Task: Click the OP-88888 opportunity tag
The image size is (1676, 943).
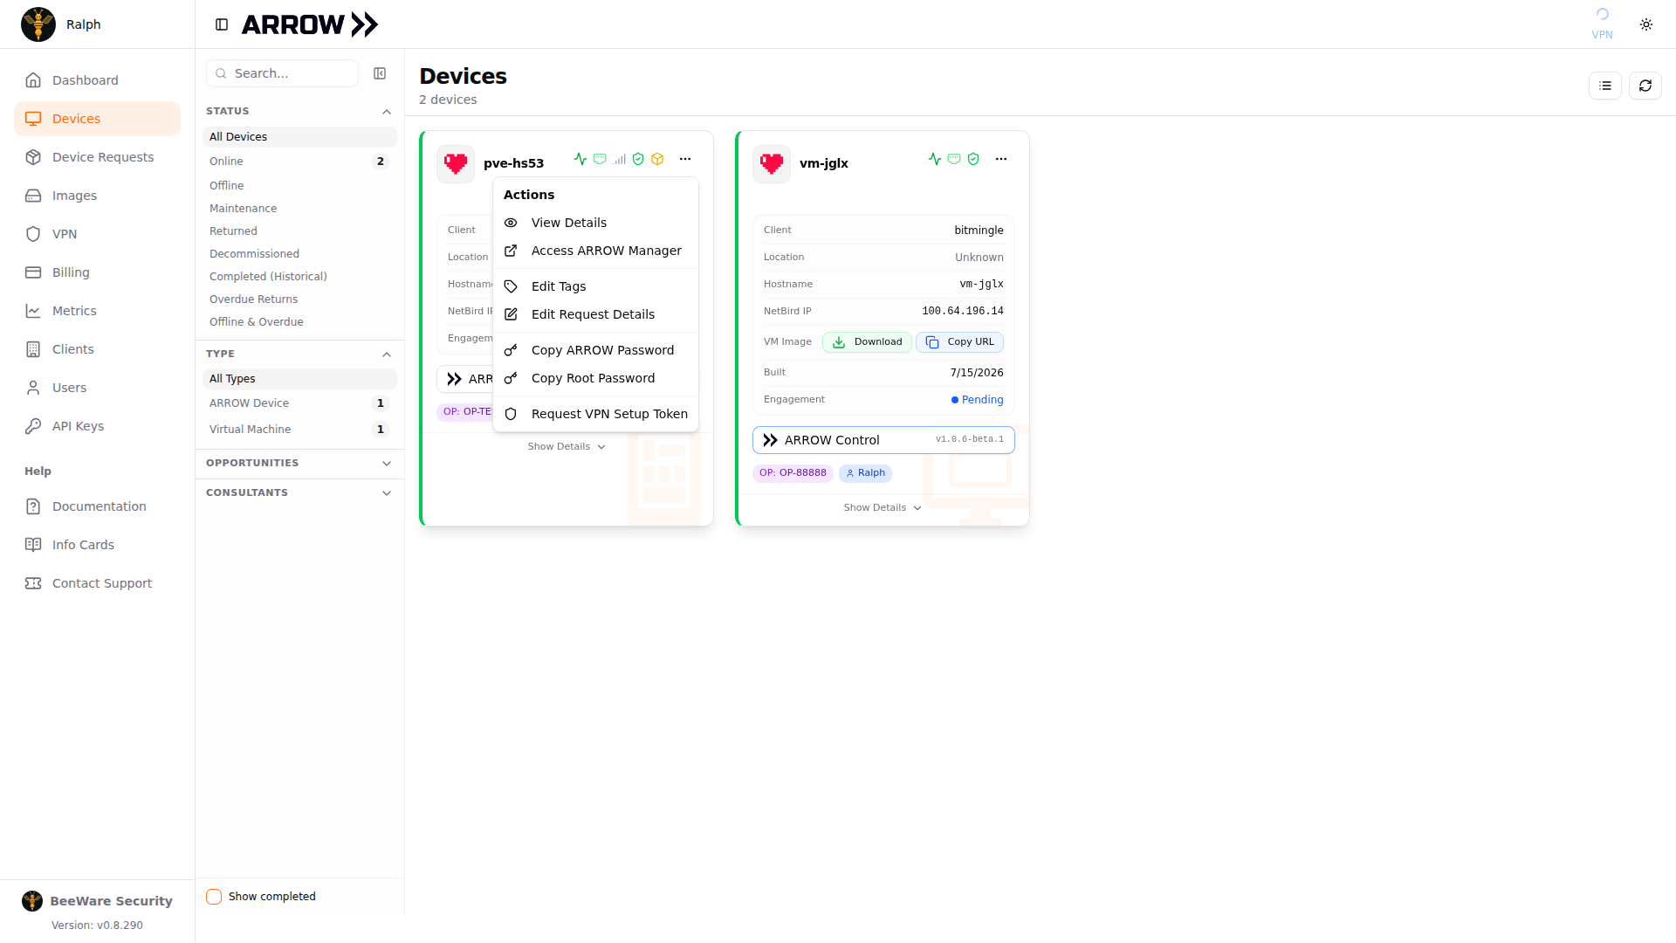Action: tap(793, 473)
